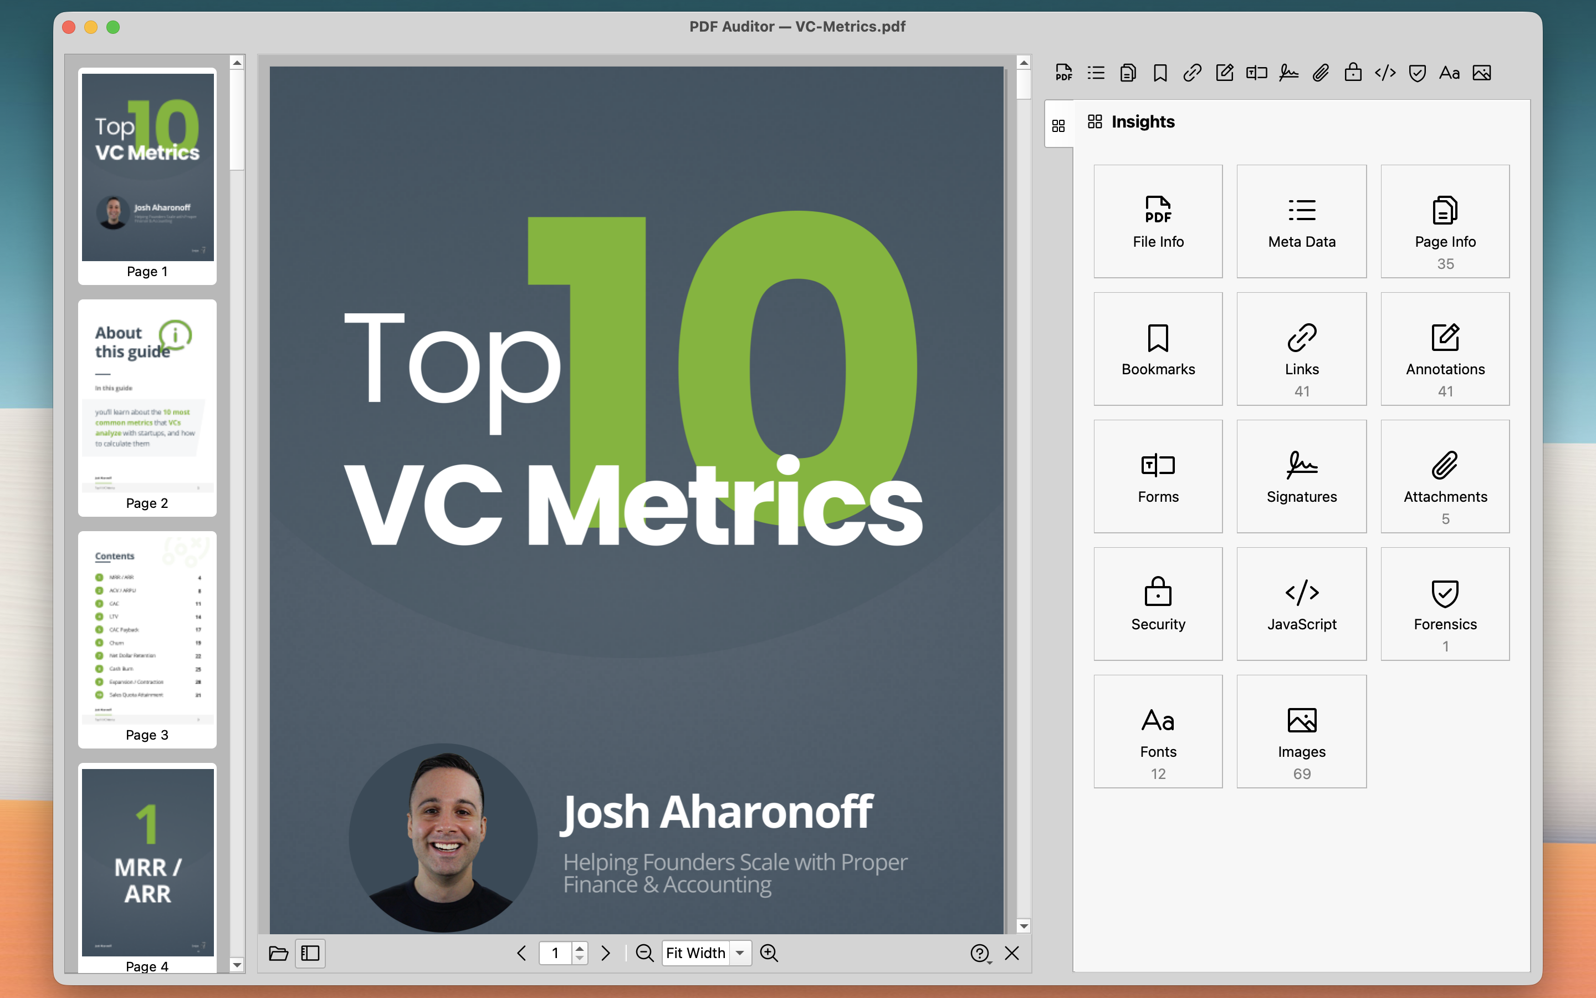This screenshot has height=998, width=1596.
Task: Click the zoom out magnifier icon
Action: (644, 953)
